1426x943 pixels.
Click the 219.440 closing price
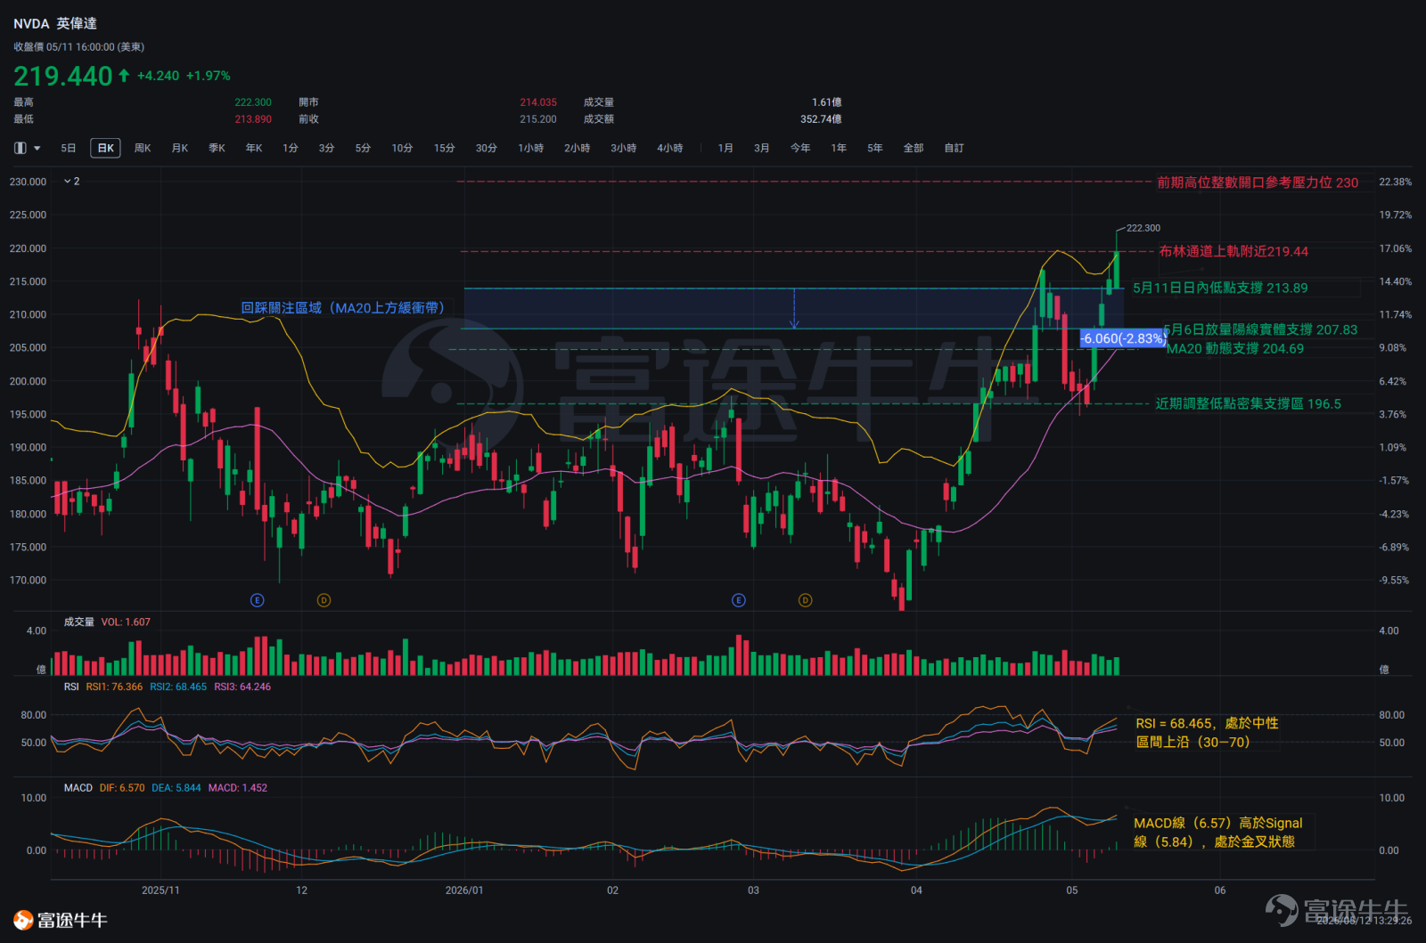tap(63, 77)
